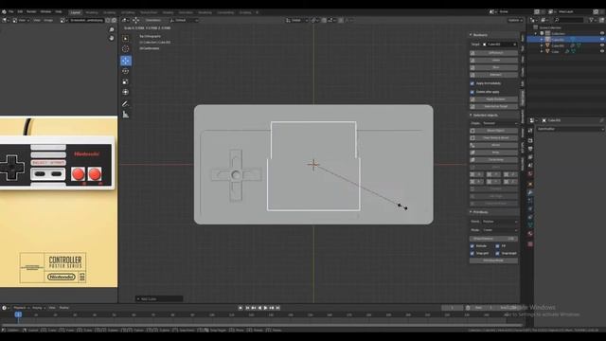Screen dimensions: 606x341
Task: Select the Cursor tool in viewport toolbar
Action: click(x=126, y=48)
